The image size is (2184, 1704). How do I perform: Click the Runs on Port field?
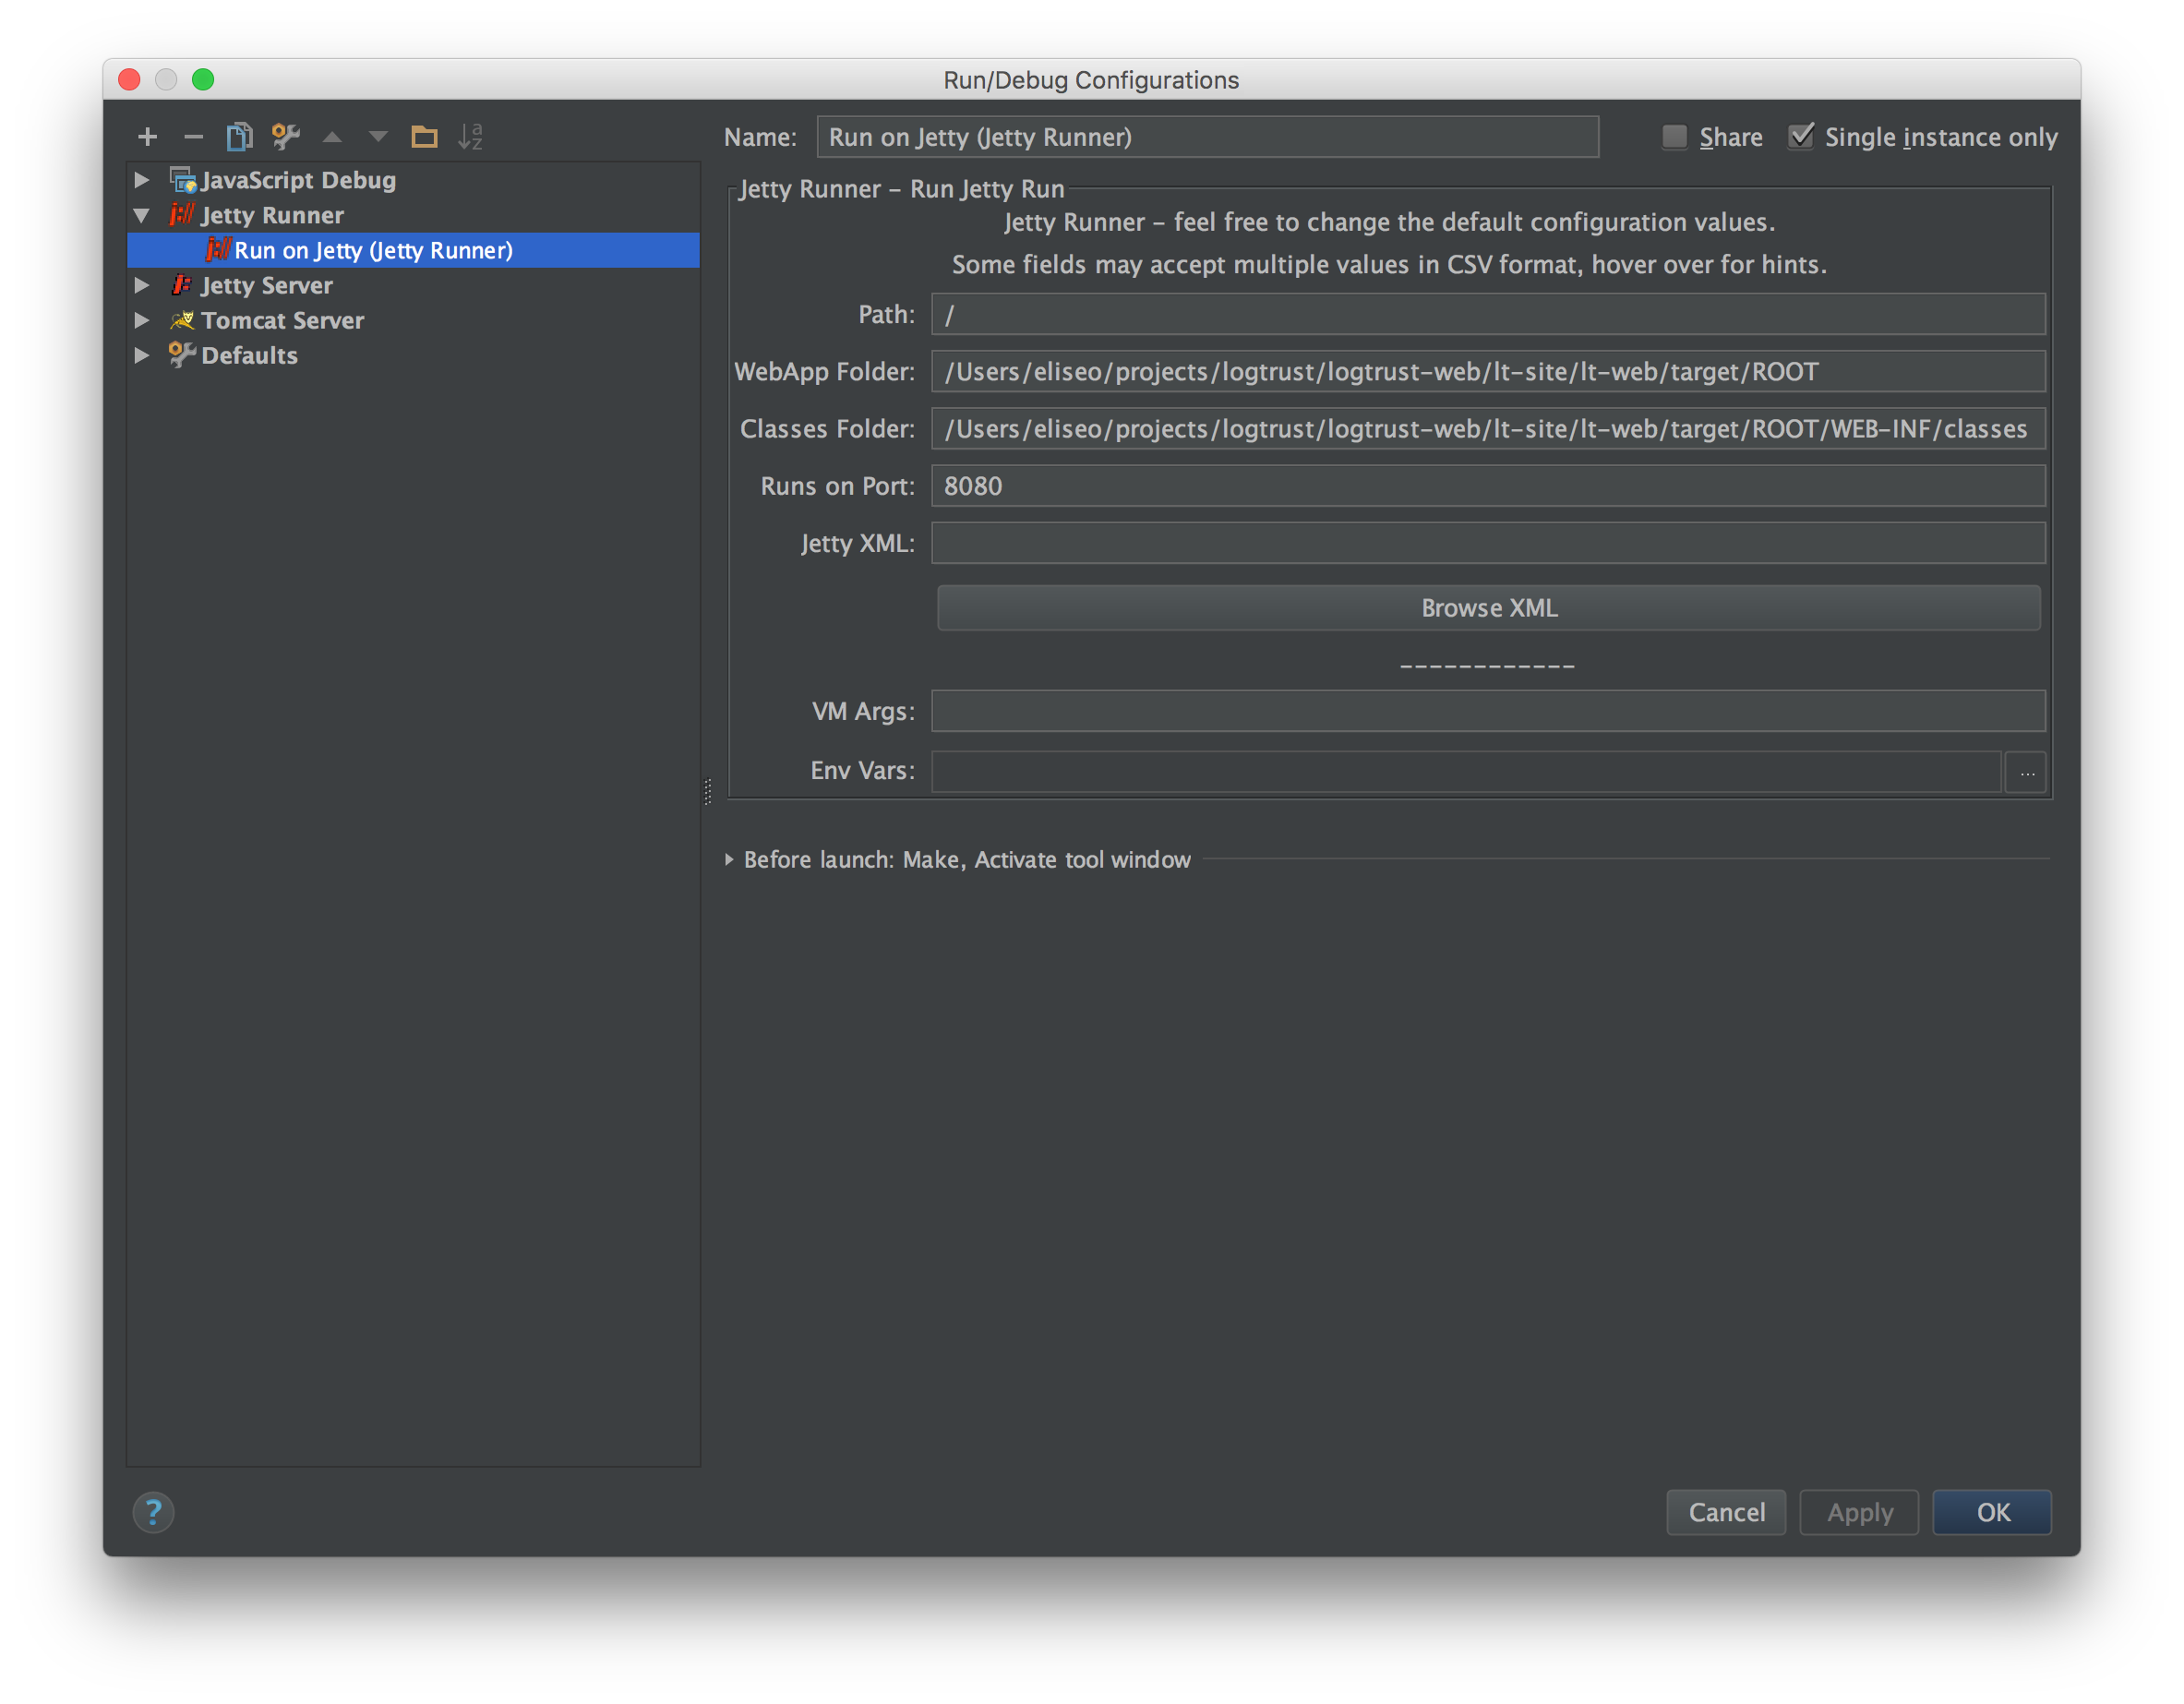pos(1488,486)
